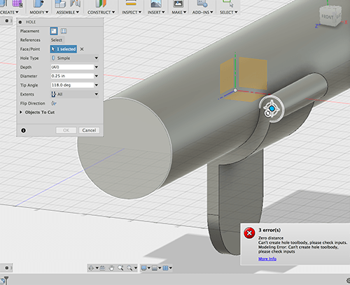
Task: Click the purple Create Form icon
Action: click(x=17, y=3)
